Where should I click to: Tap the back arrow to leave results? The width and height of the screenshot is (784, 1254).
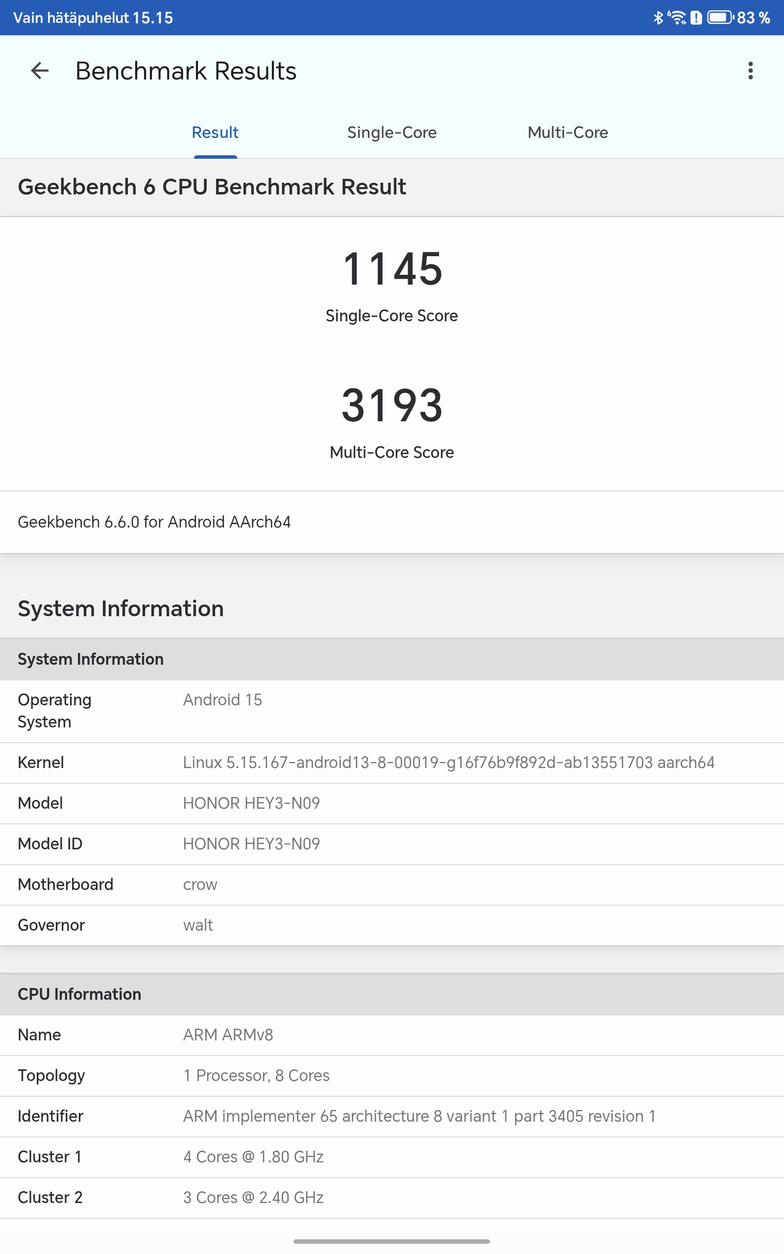tap(40, 71)
